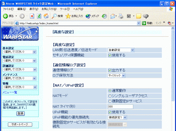Viewport: 176px width, 131px height.
Task: Expand the links toolbar chevron
Action: tap(164, 22)
